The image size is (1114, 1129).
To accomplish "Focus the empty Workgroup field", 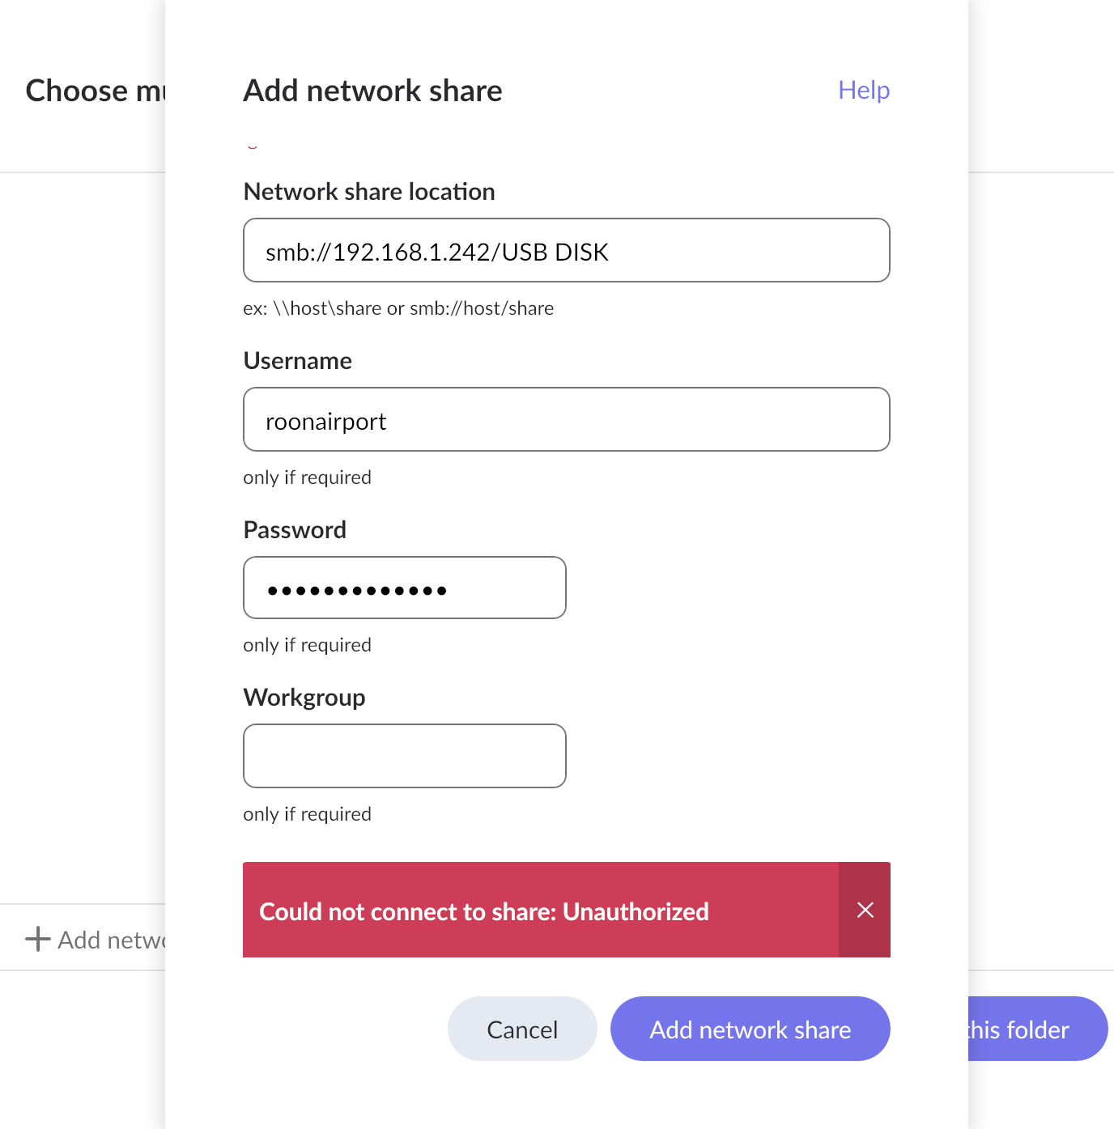I will tap(405, 756).
